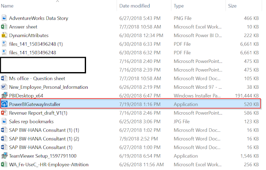Select the PBIDesktop_x64 installer icon
266x170 pixels.
click(4, 95)
